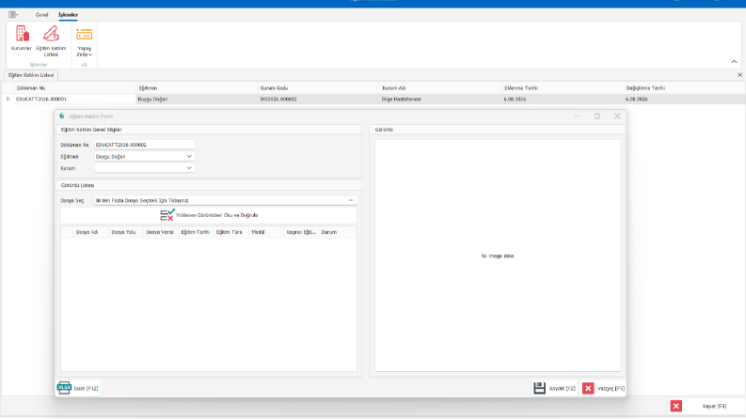The width and height of the screenshot is (746, 419).
Task: Click the Dosya Adı column header
Action: [90, 232]
